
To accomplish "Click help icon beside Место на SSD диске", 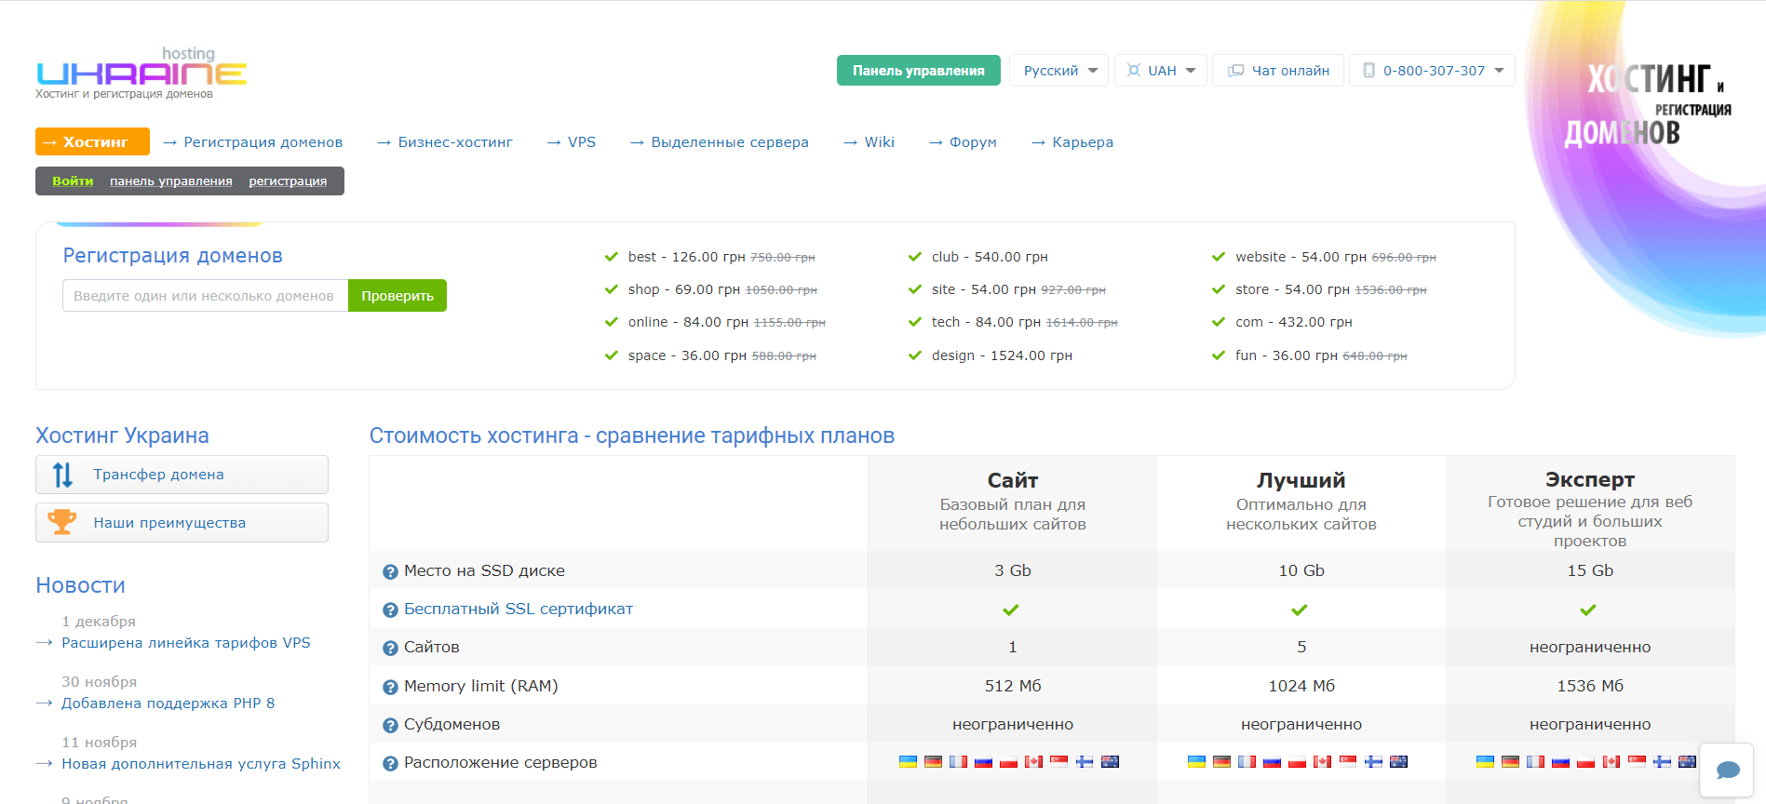I will tap(390, 571).
